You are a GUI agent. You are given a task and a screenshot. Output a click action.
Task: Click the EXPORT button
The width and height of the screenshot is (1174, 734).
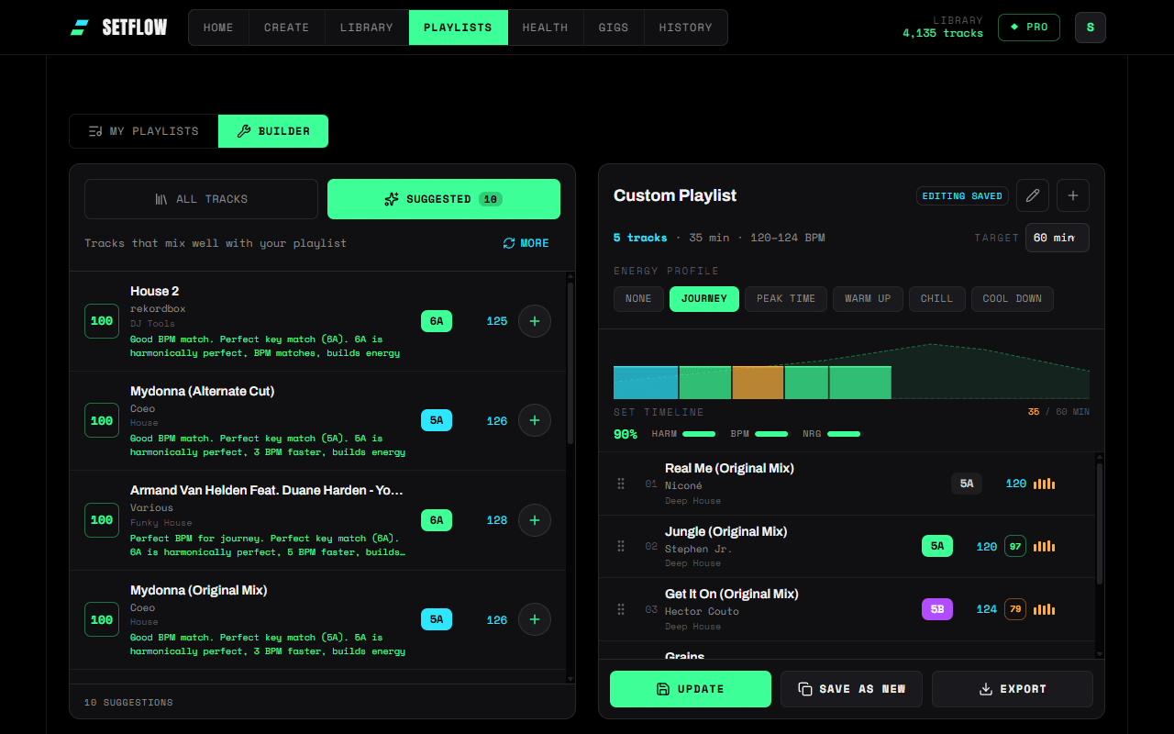[x=1013, y=689]
